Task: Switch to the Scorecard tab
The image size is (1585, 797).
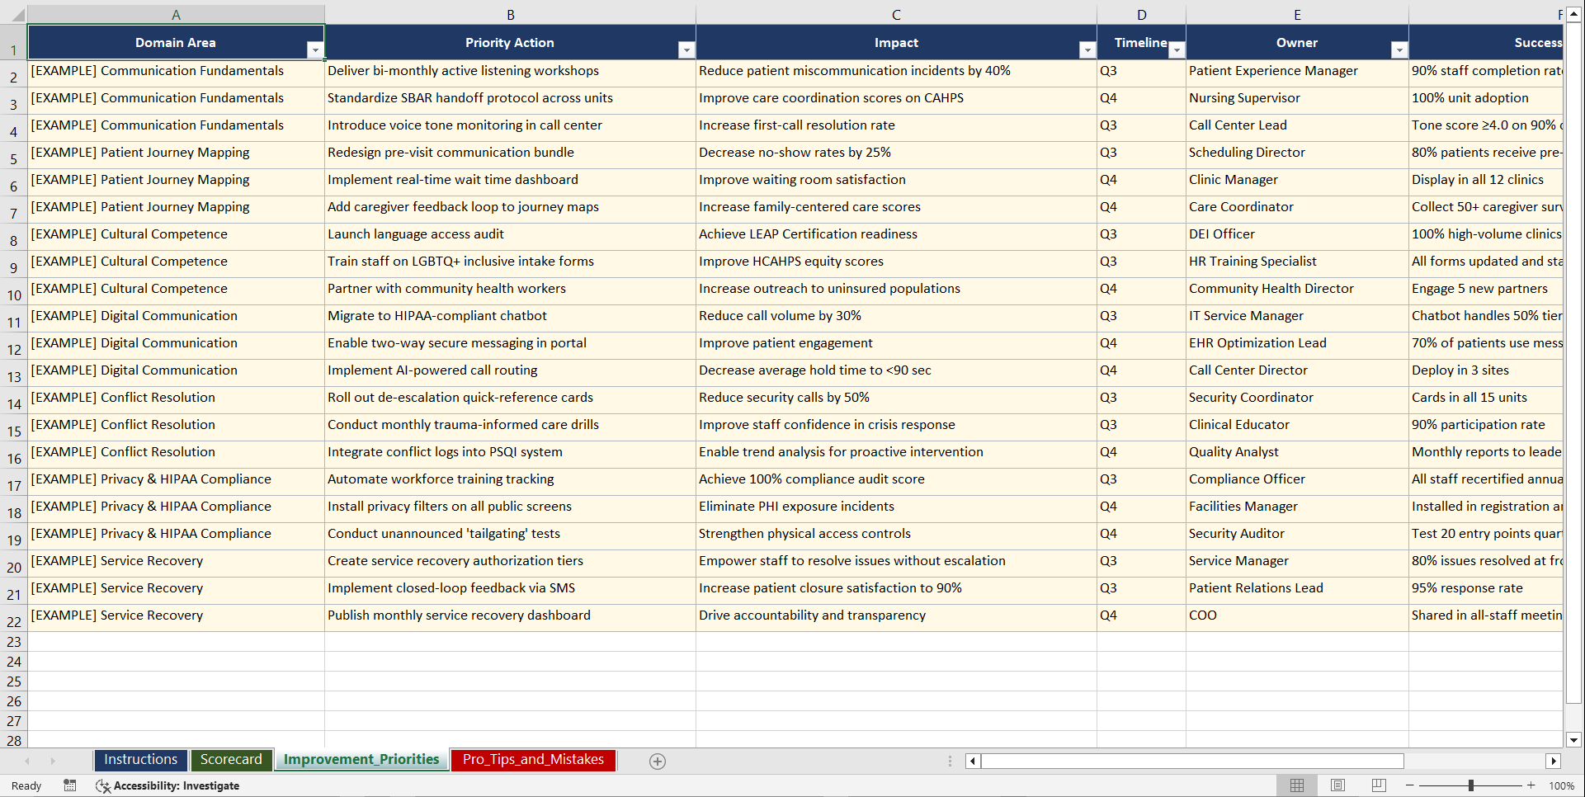Action: click(232, 759)
